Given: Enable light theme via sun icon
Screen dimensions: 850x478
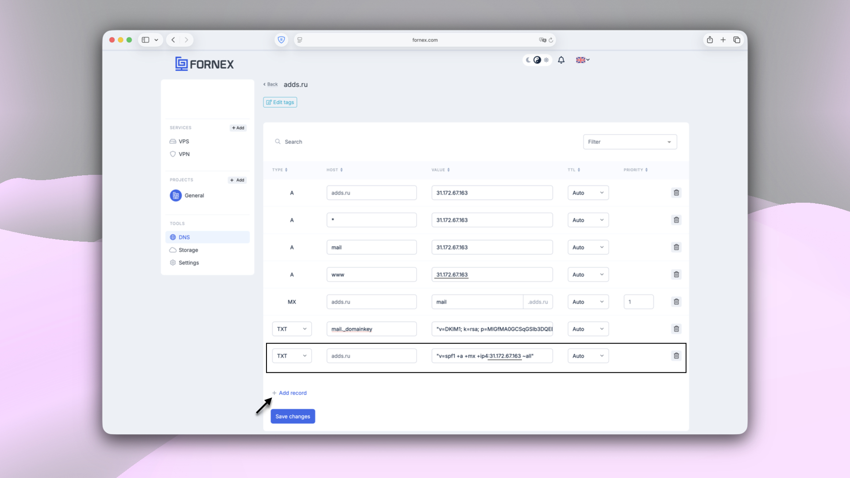Looking at the screenshot, I should coord(546,60).
